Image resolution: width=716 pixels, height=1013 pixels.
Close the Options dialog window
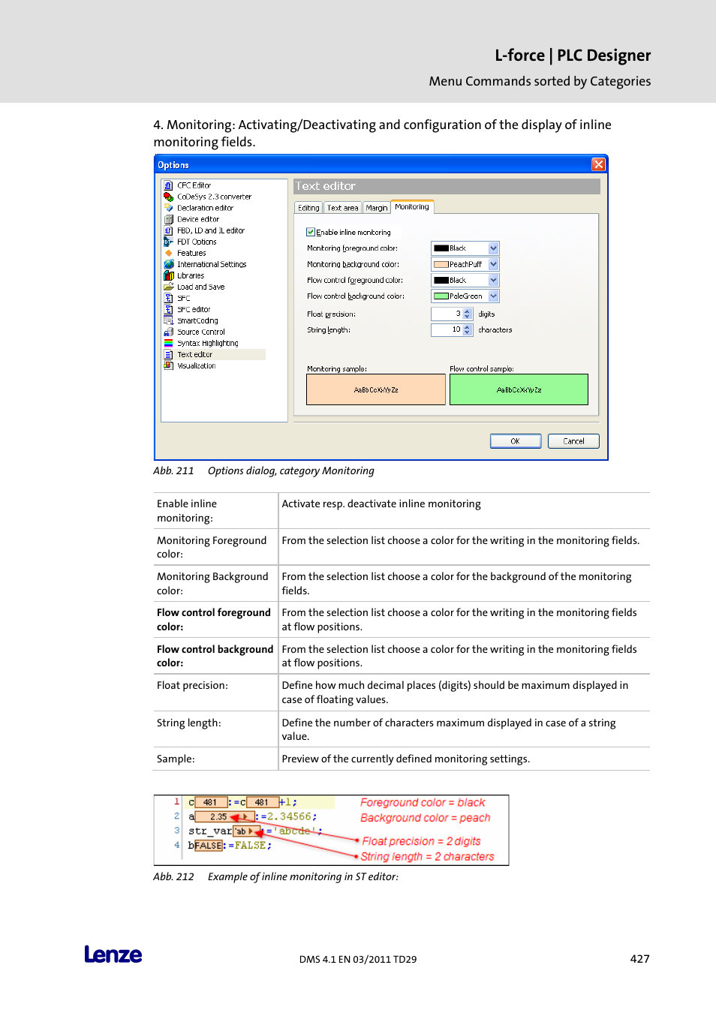point(598,164)
